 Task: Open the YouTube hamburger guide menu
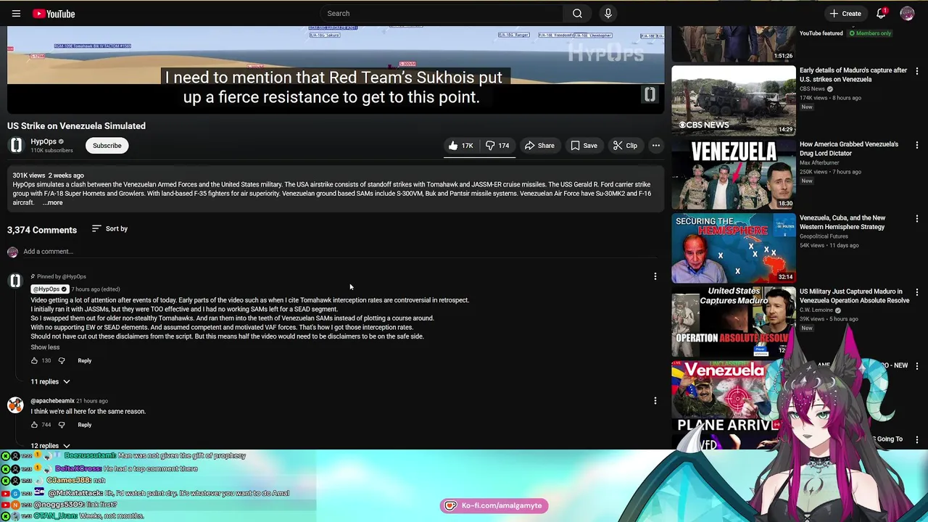pyautogui.click(x=16, y=13)
